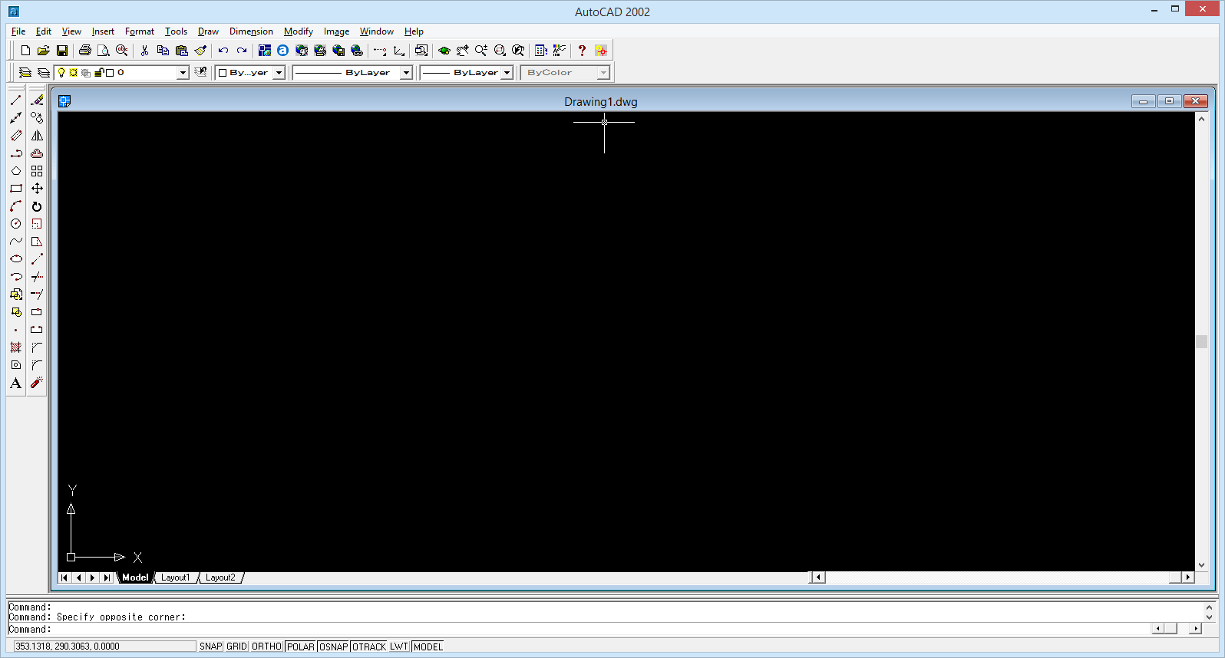The image size is (1225, 658).
Task: Choose the Extend tool
Action: [x=37, y=294]
